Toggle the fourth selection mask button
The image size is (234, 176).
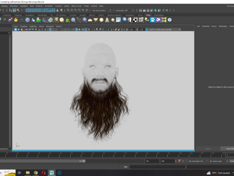pos(39,10)
